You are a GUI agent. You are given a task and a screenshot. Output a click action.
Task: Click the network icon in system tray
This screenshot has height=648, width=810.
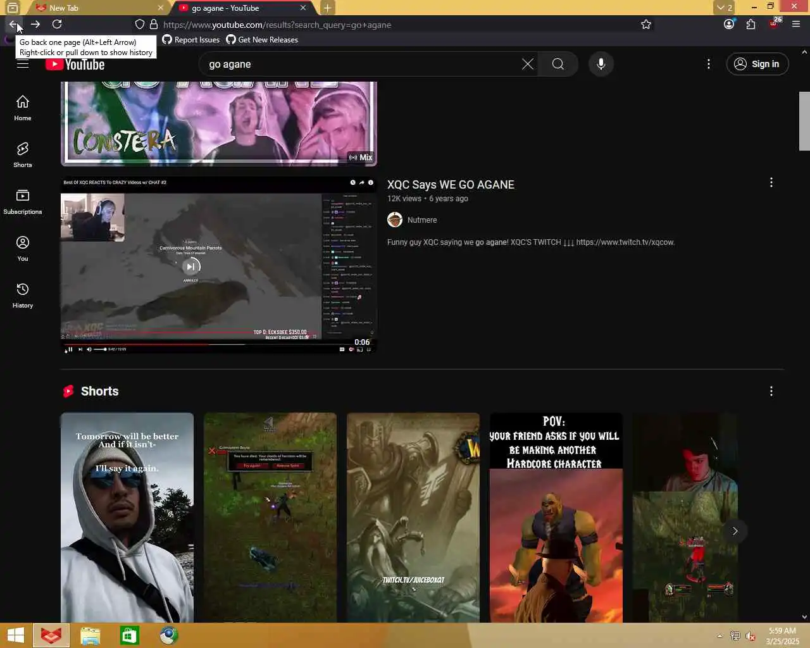coord(735,636)
